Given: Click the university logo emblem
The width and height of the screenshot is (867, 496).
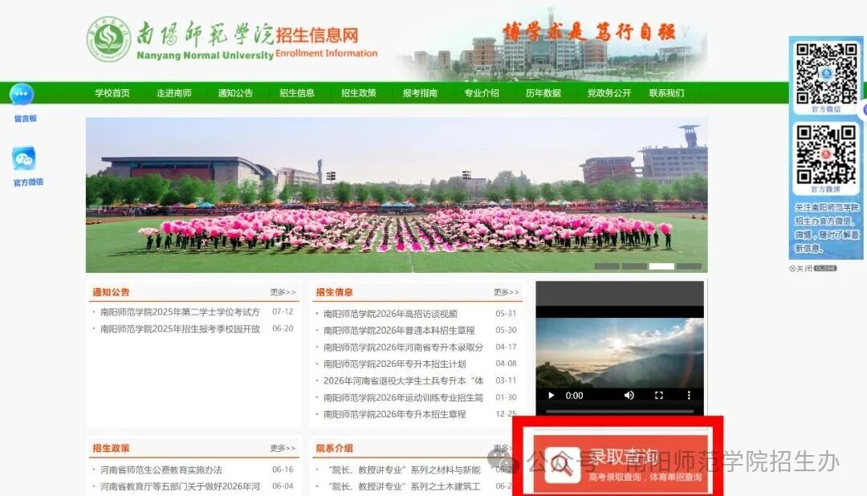Looking at the screenshot, I should [109, 39].
